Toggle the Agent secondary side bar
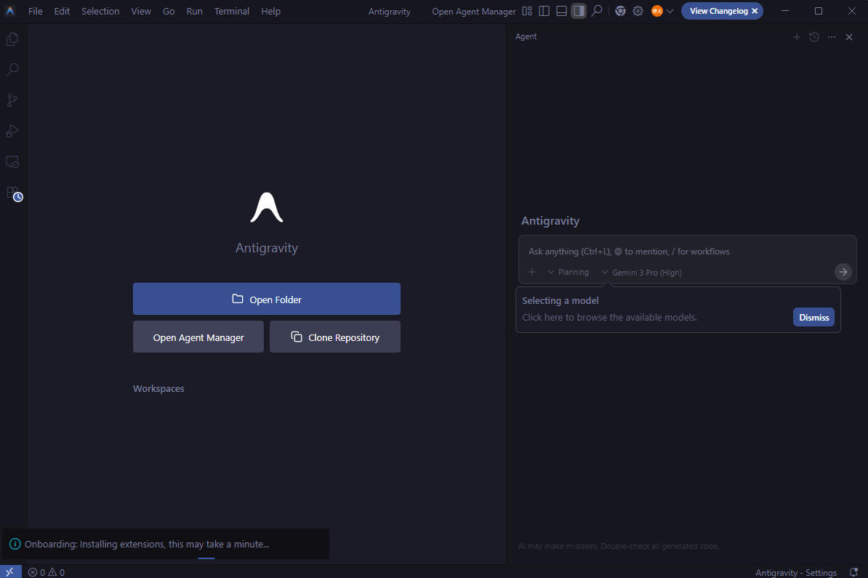The height and width of the screenshot is (578, 868). click(x=579, y=11)
